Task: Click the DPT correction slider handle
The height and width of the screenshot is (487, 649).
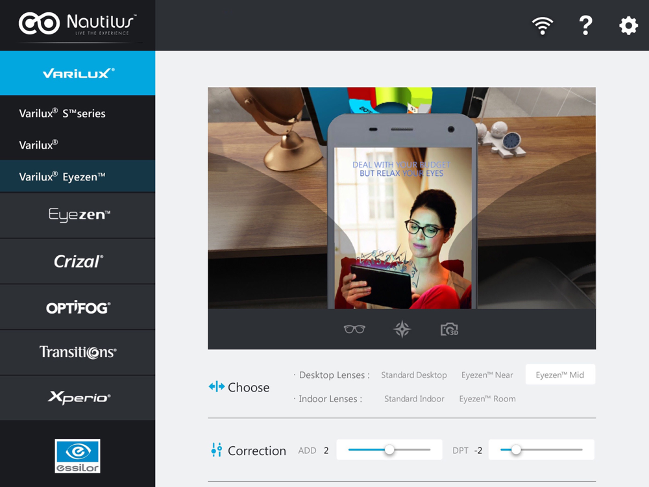Action: (x=516, y=449)
